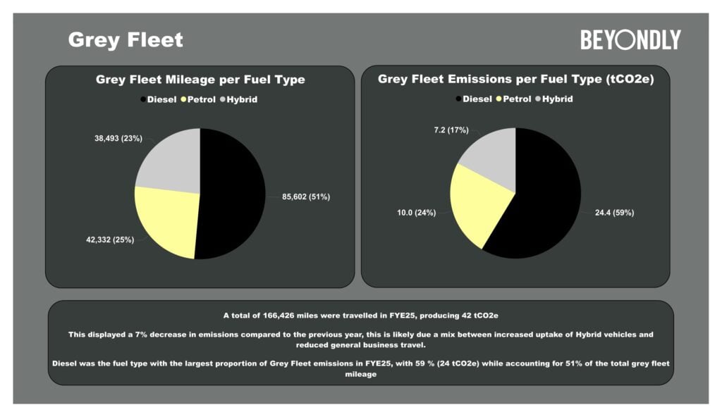Toggle Hybrid legend label in Emissions chart
The height and width of the screenshot is (417, 722).
tap(557, 99)
